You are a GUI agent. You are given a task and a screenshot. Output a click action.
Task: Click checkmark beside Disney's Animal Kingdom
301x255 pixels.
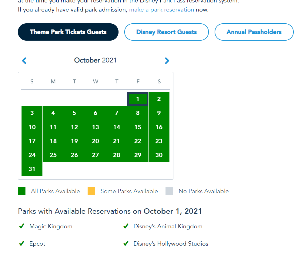pyautogui.click(x=126, y=226)
